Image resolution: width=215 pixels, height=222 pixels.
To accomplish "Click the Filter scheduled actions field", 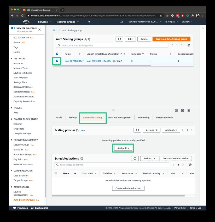I will pos(112,165).
